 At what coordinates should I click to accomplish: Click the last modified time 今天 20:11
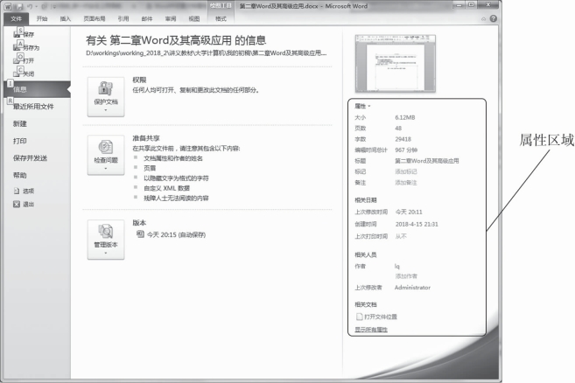(x=409, y=212)
